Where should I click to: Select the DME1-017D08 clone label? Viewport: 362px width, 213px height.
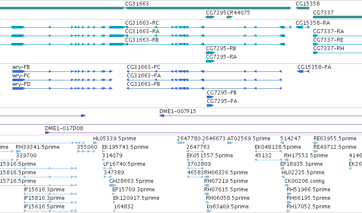(64, 128)
